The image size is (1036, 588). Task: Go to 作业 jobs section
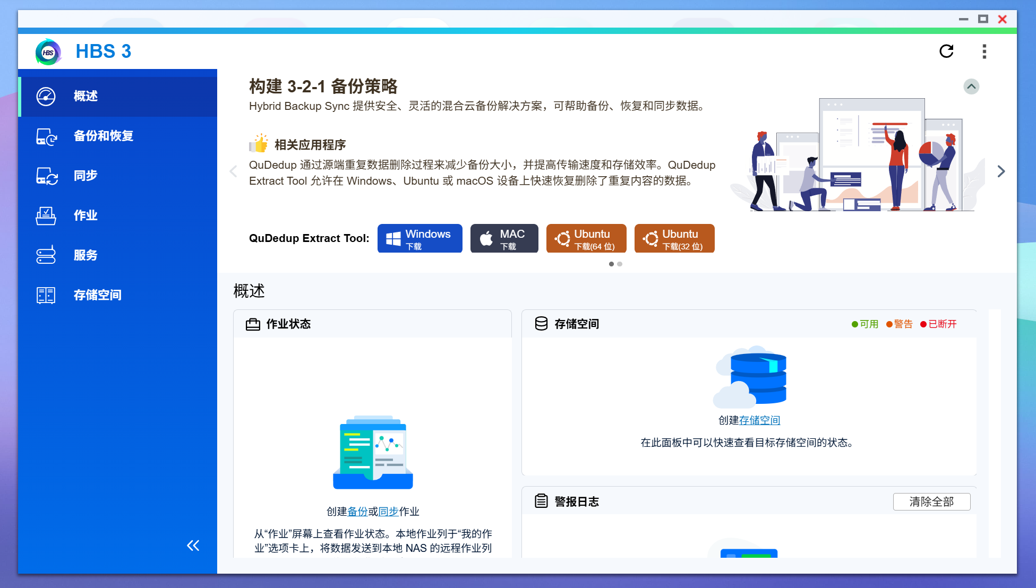click(85, 215)
